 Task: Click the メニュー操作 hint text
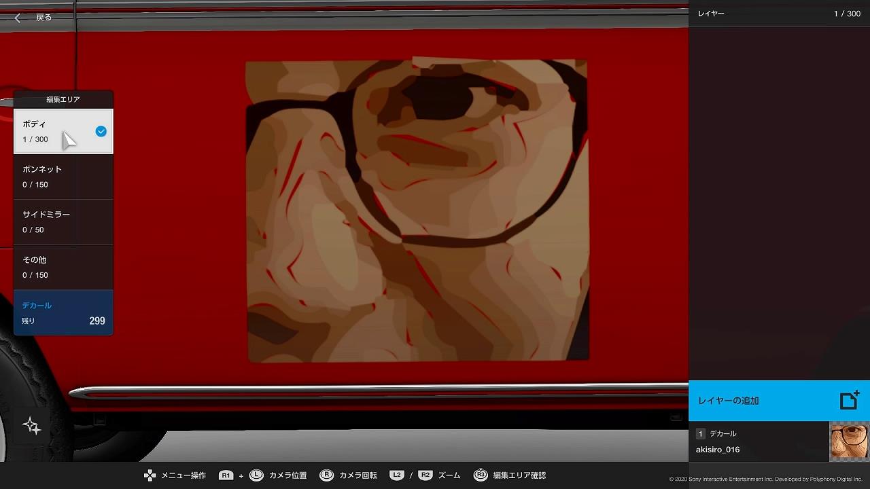tap(184, 475)
